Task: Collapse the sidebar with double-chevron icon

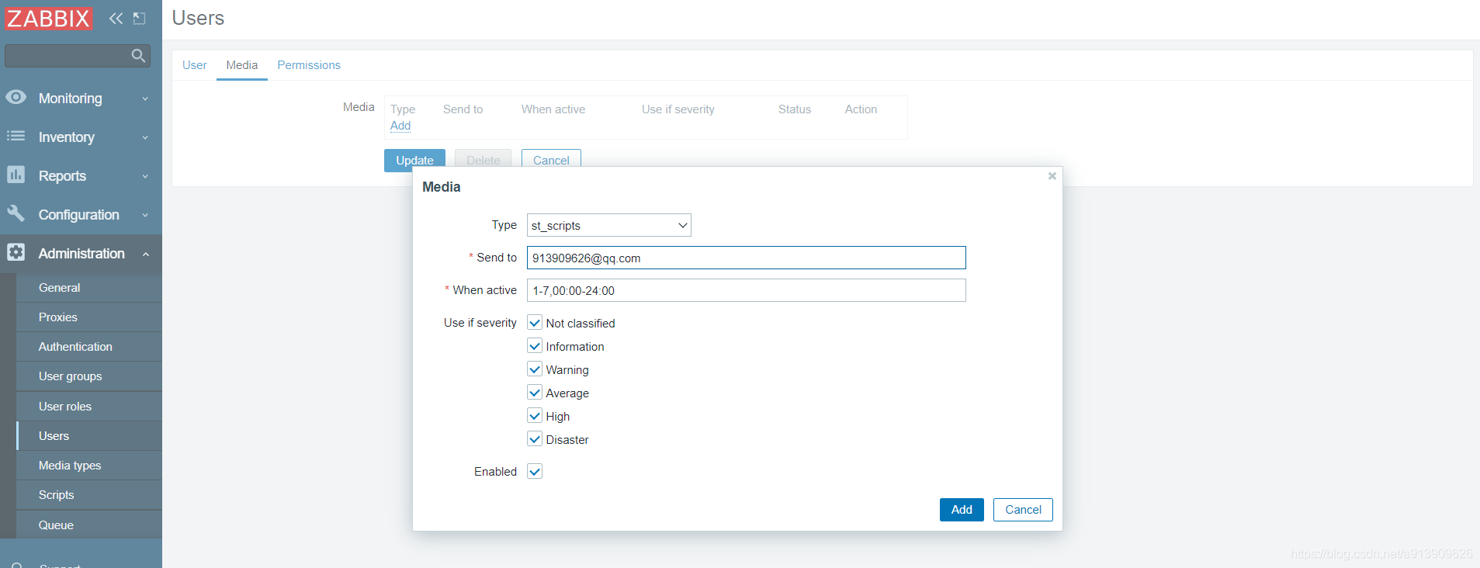Action: [x=116, y=18]
